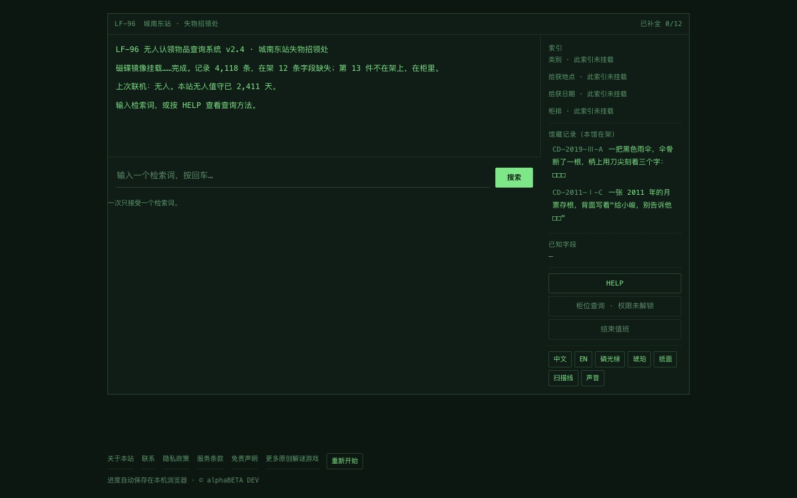797x498 pixels.
Task: Click the 拾获地点 · 此索引未挂载 index row
Action: click(x=588, y=77)
